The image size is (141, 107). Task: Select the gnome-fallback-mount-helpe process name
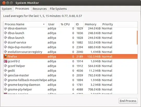(x=27, y=80)
